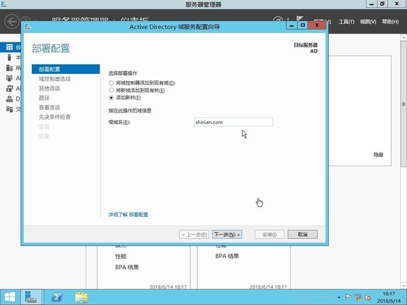Close the AD DS configuration wizard window
Viewport: 407px width, 305px height.
[317, 25]
